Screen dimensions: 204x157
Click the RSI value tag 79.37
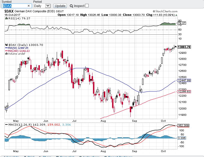[181, 23]
